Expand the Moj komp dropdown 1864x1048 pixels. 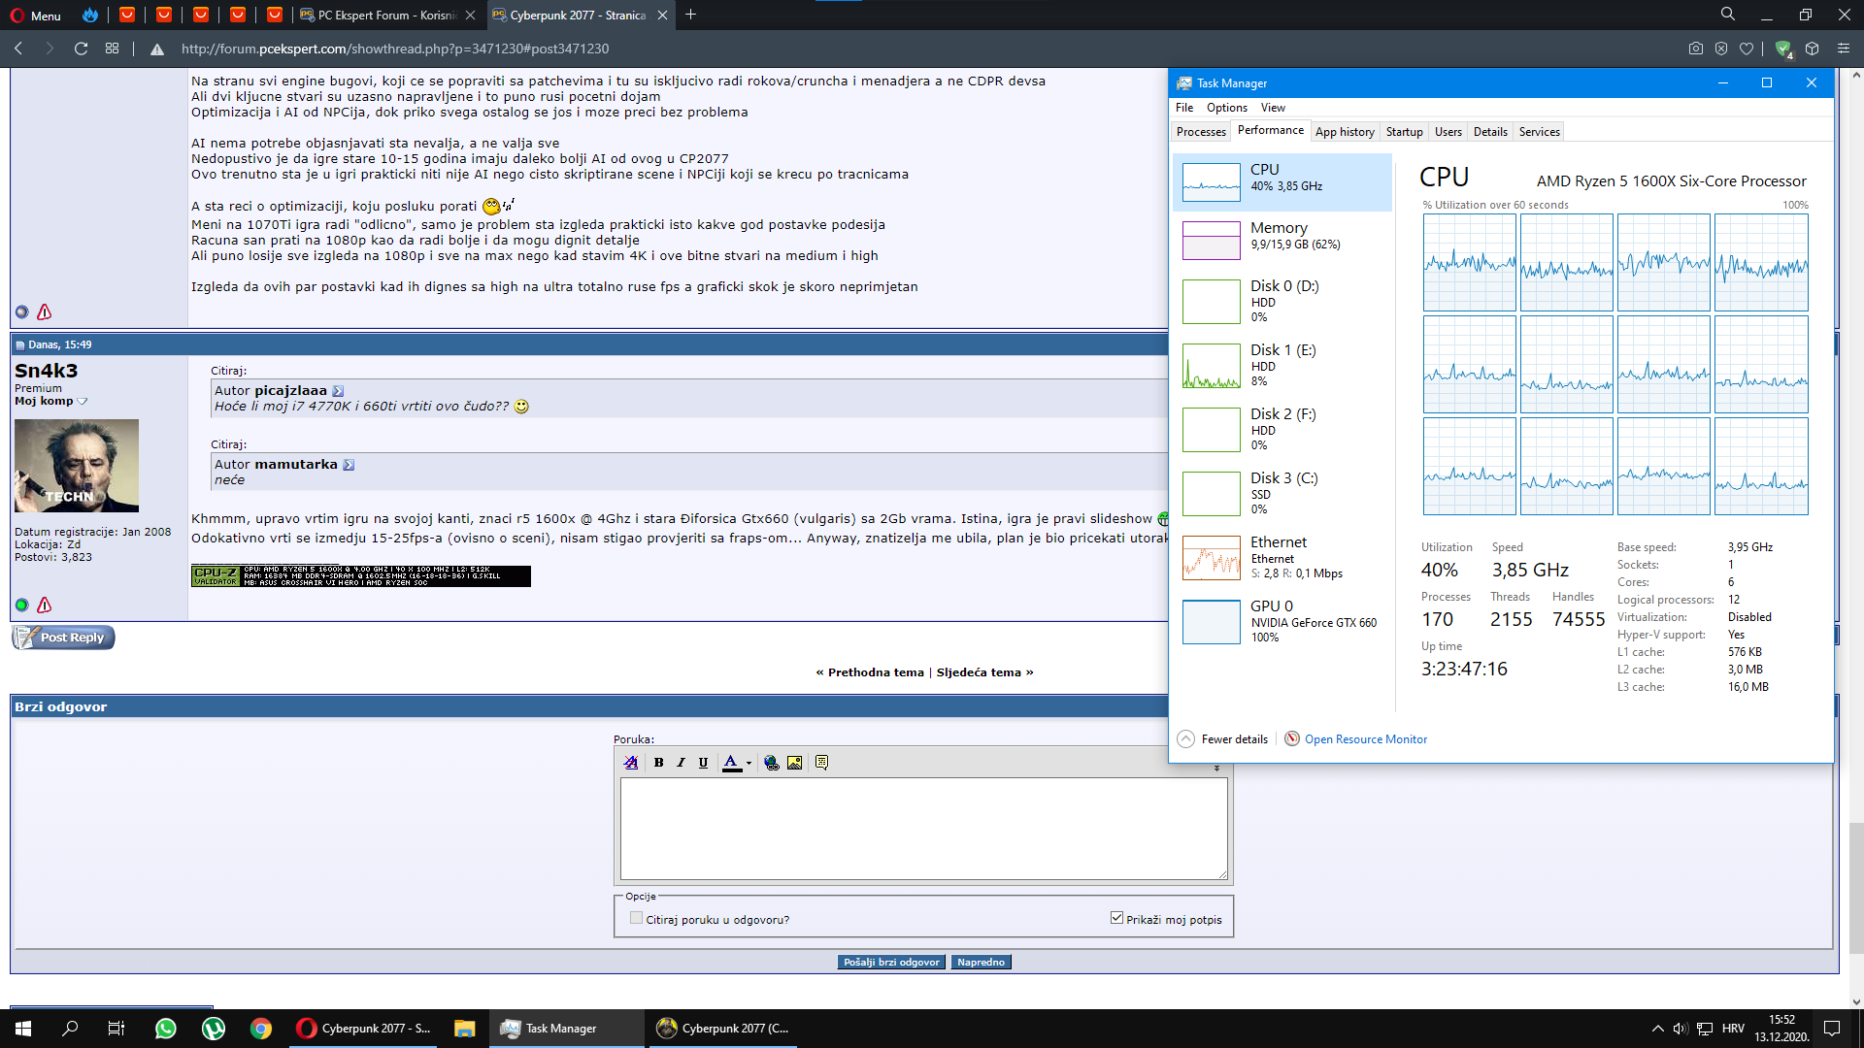(x=83, y=401)
